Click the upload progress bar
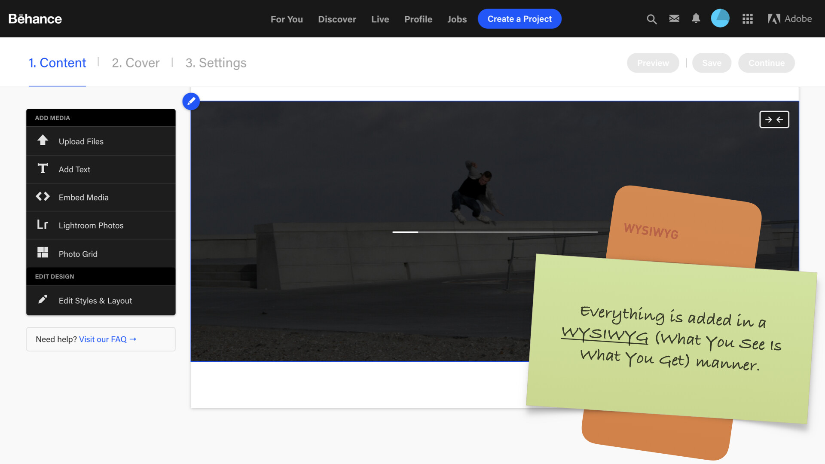 click(x=495, y=232)
